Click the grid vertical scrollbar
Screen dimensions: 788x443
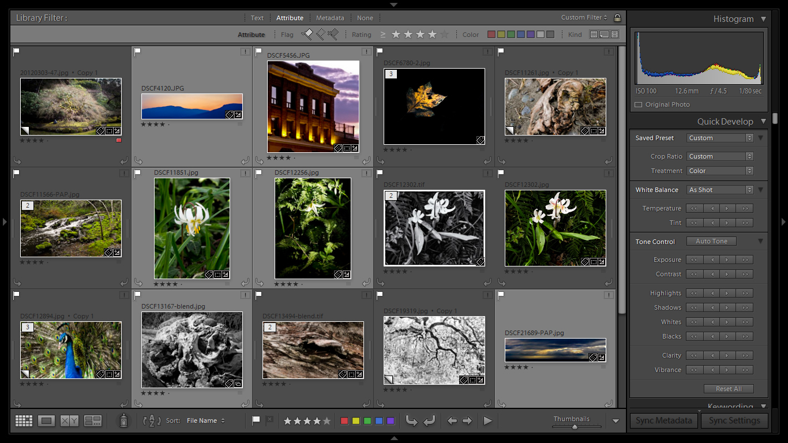[x=622, y=180]
